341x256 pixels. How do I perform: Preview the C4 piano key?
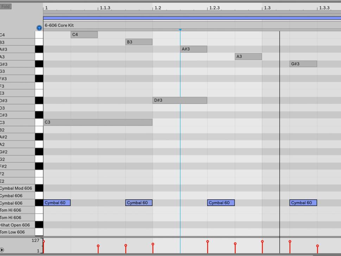39,35
